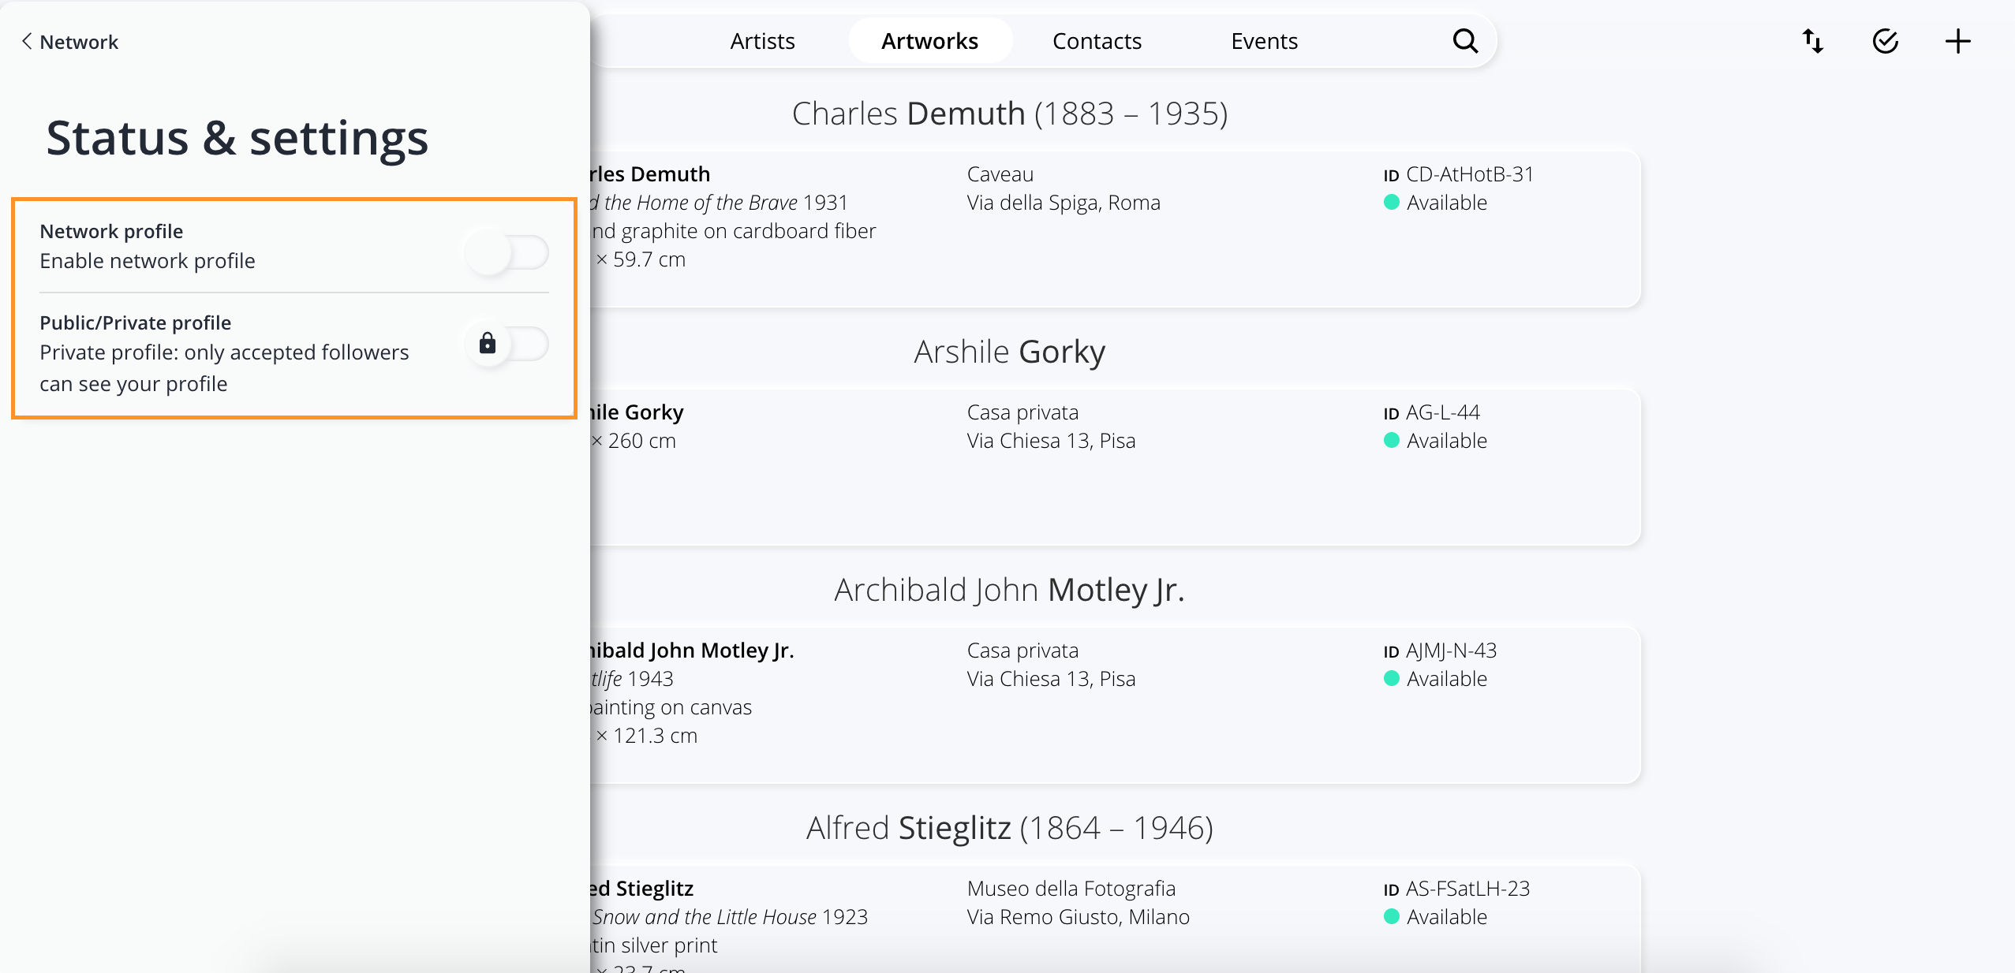Screen dimensions: 2015x973
Task: Open Arshile Gorky artist heading
Action: (1010, 352)
